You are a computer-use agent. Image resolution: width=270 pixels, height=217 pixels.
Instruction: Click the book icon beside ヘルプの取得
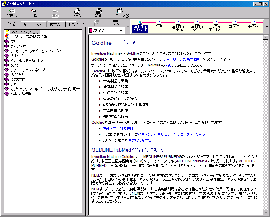7,94
